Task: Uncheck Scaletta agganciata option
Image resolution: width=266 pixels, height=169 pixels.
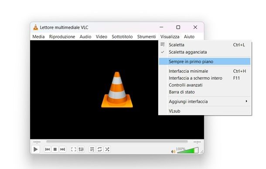Action: click(x=205, y=52)
